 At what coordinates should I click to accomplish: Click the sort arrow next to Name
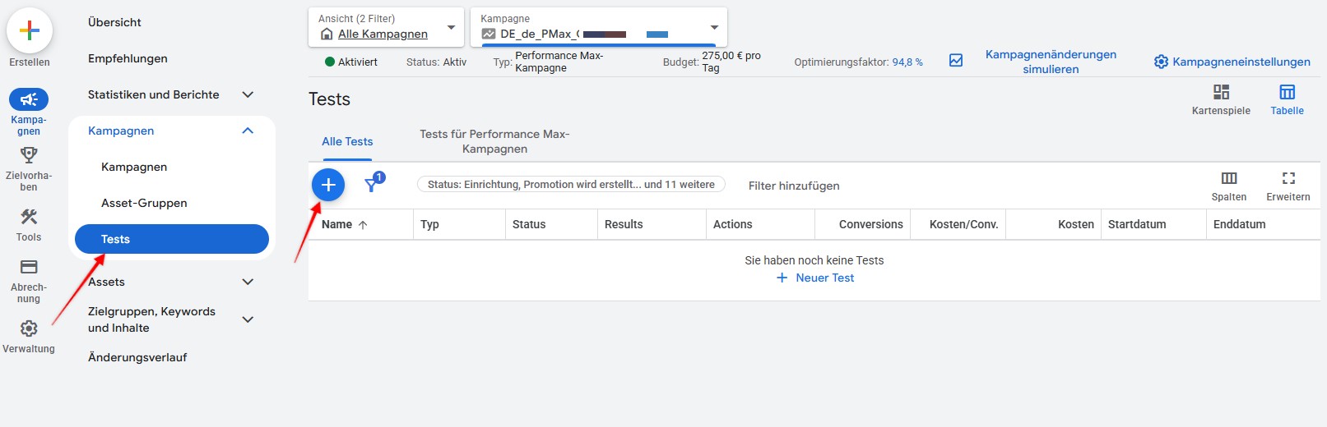coord(363,224)
